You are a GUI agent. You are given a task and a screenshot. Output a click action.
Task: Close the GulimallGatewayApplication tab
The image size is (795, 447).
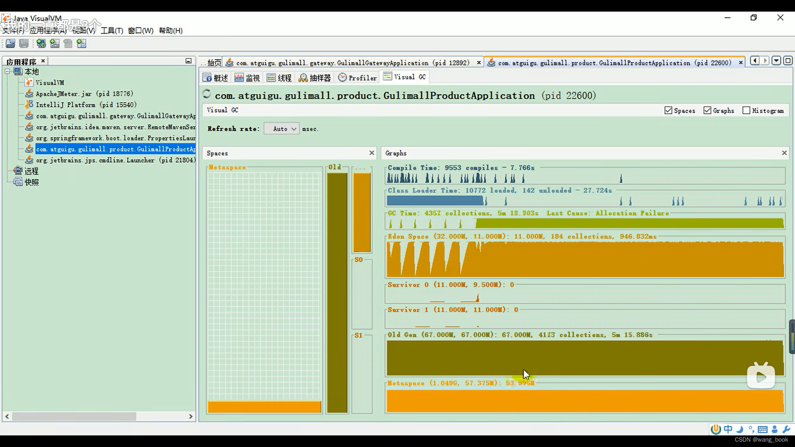point(479,63)
